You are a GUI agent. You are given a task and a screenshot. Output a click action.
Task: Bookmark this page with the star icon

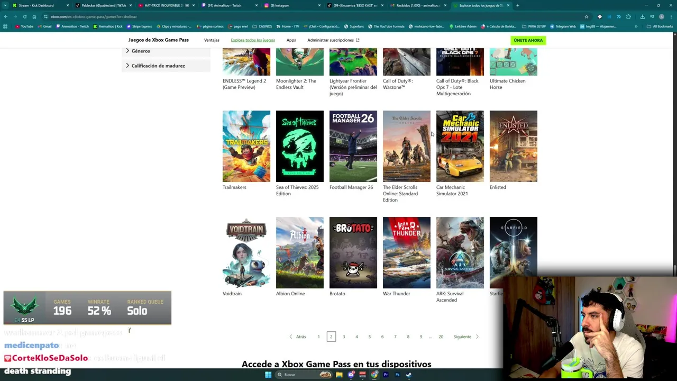(586, 16)
